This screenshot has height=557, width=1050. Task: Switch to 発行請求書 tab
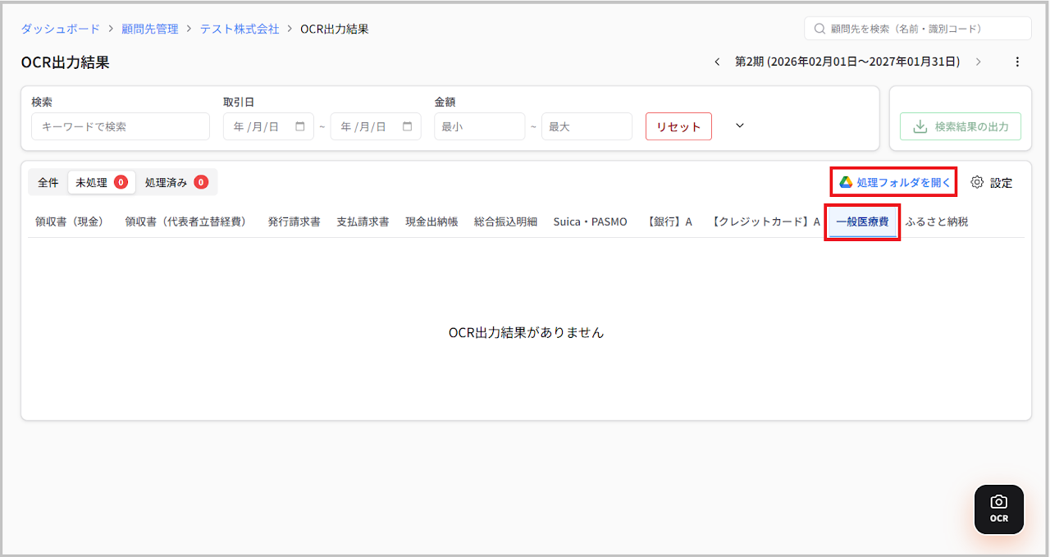294,221
